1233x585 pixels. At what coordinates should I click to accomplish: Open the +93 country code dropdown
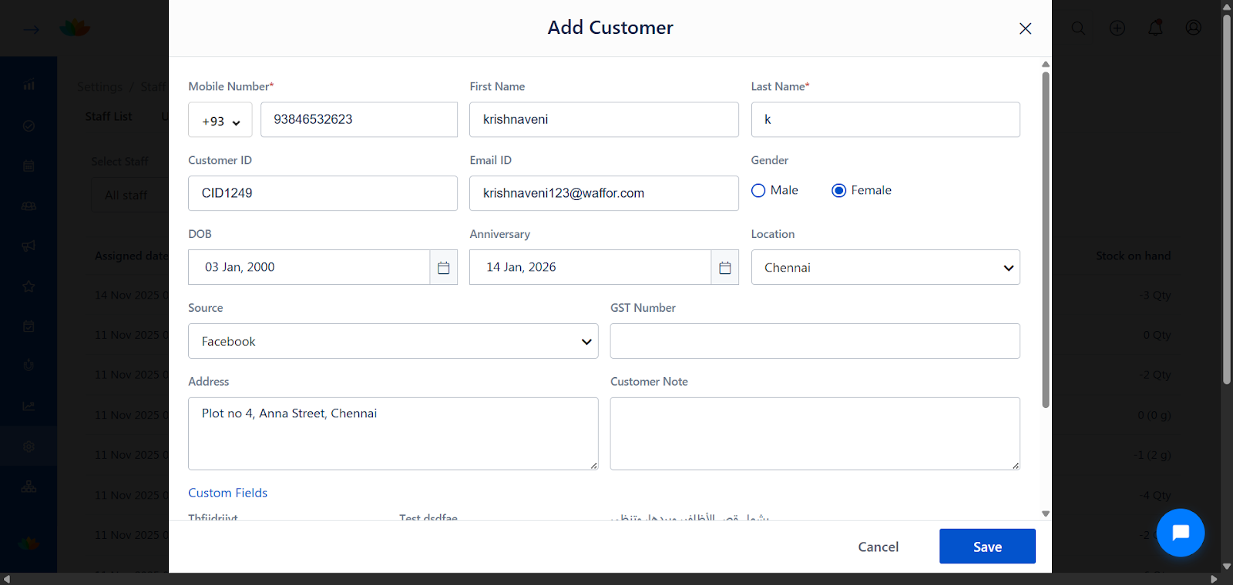(220, 120)
